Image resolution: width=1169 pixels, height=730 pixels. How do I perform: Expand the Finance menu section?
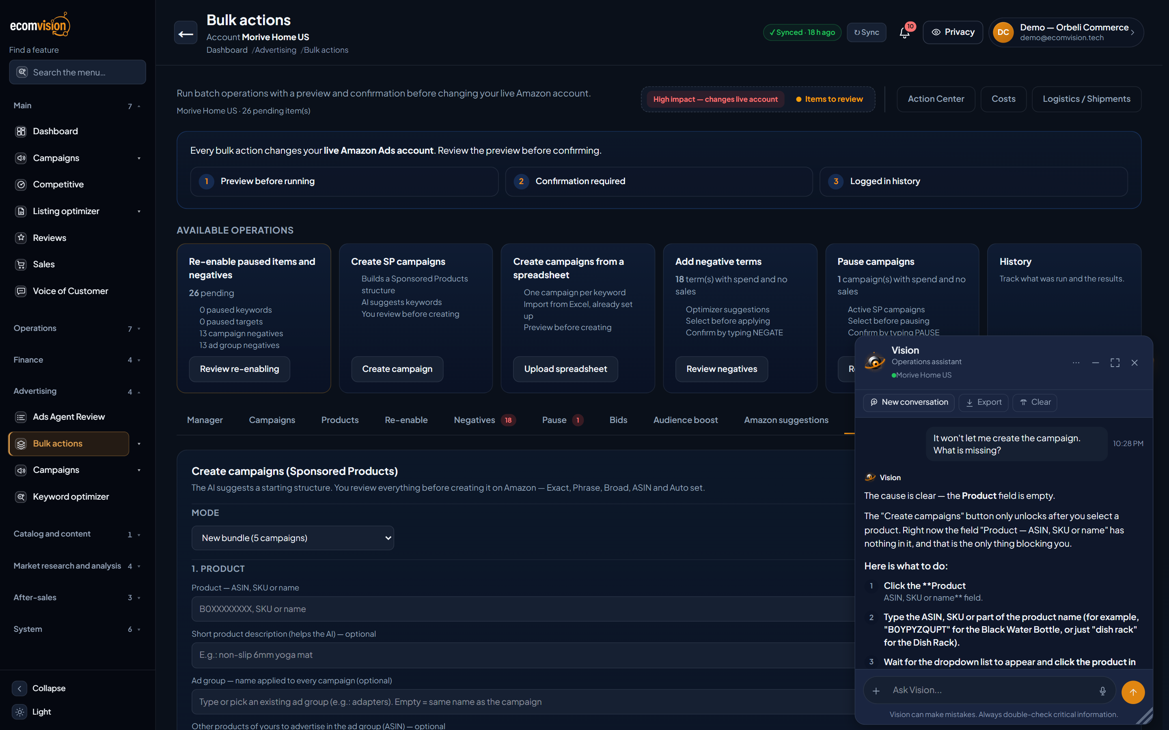[77, 360]
